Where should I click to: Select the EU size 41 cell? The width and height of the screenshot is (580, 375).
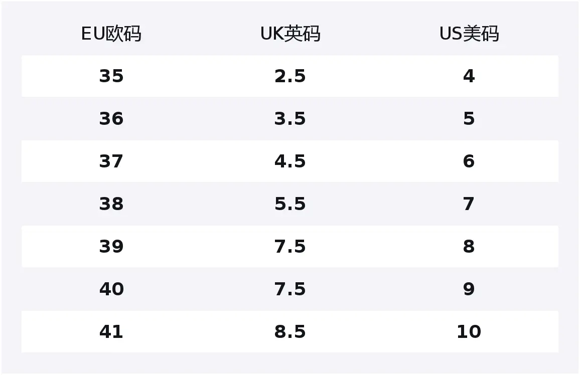click(111, 332)
